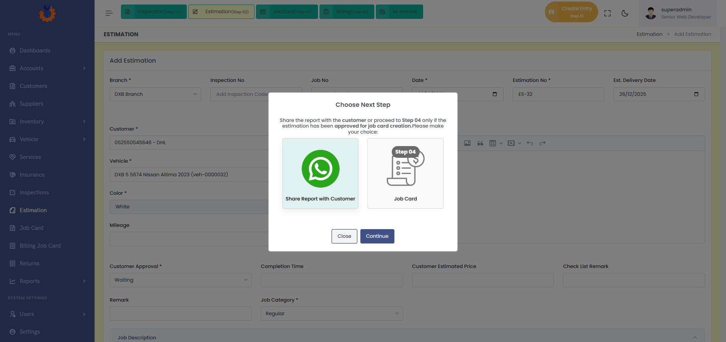Toggle fullscreen mode icon

(608, 13)
